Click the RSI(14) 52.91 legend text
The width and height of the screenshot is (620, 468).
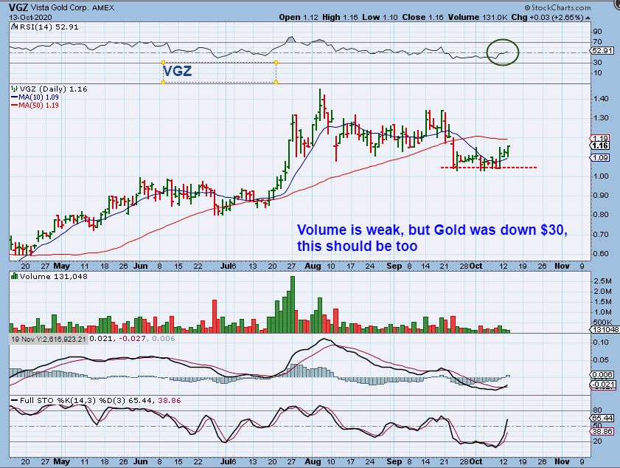pos(49,27)
